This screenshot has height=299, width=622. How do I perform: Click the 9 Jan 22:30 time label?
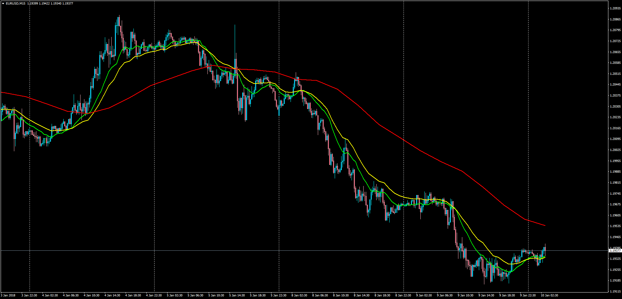tap(528, 295)
